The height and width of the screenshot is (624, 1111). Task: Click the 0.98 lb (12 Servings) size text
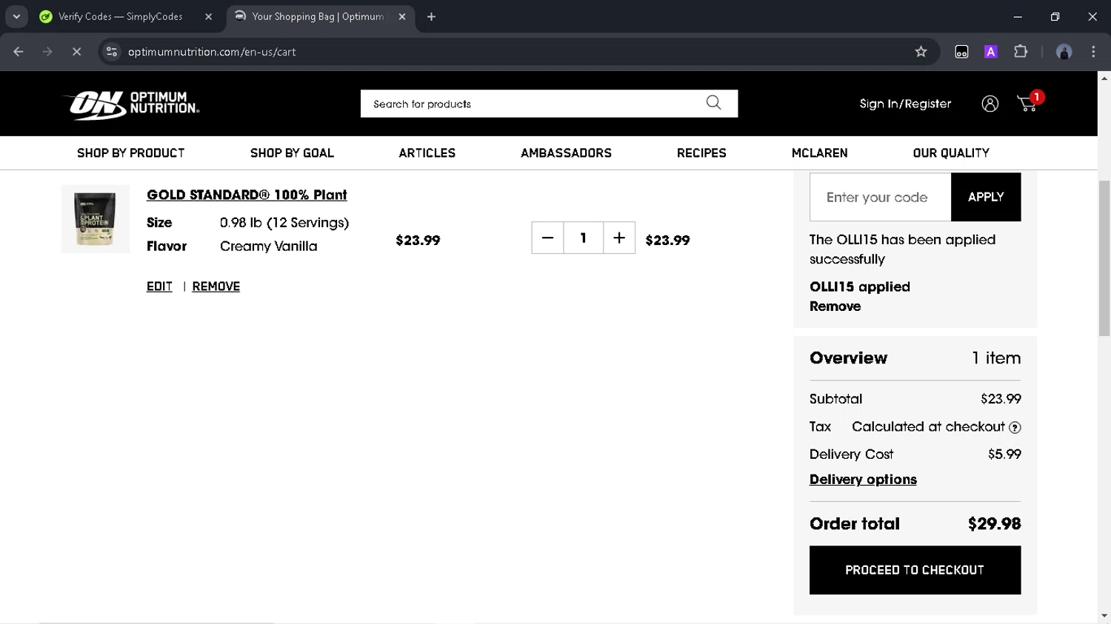tap(284, 223)
